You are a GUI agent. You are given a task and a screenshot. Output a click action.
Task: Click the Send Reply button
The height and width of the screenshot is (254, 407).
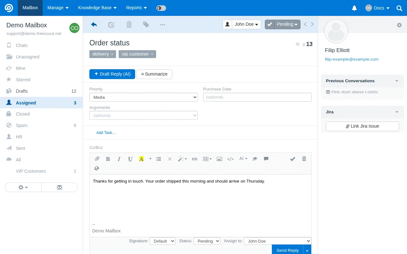[287, 250]
